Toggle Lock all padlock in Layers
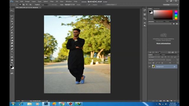The image size is (189, 106). pyautogui.click(x=162, y=63)
